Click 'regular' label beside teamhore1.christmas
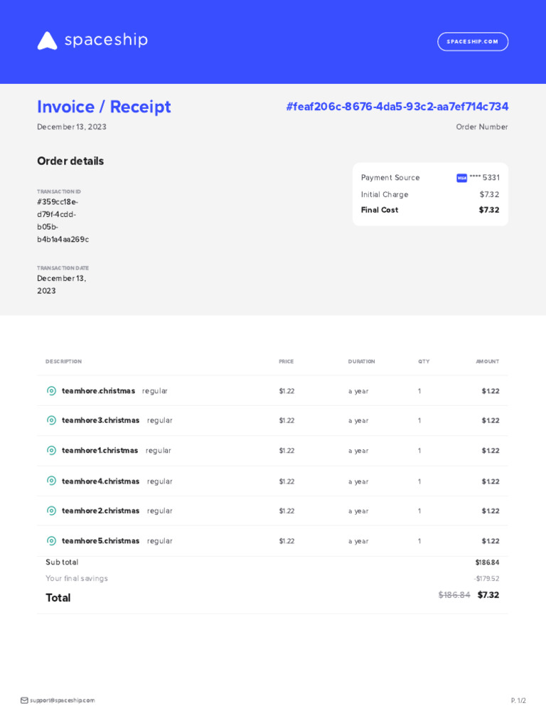This screenshot has height=728, width=546. tap(159, 450)
